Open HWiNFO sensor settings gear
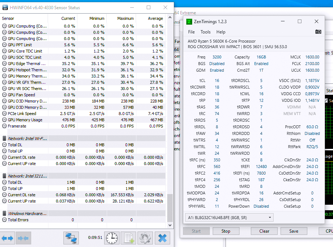 [x=145, y=238]
